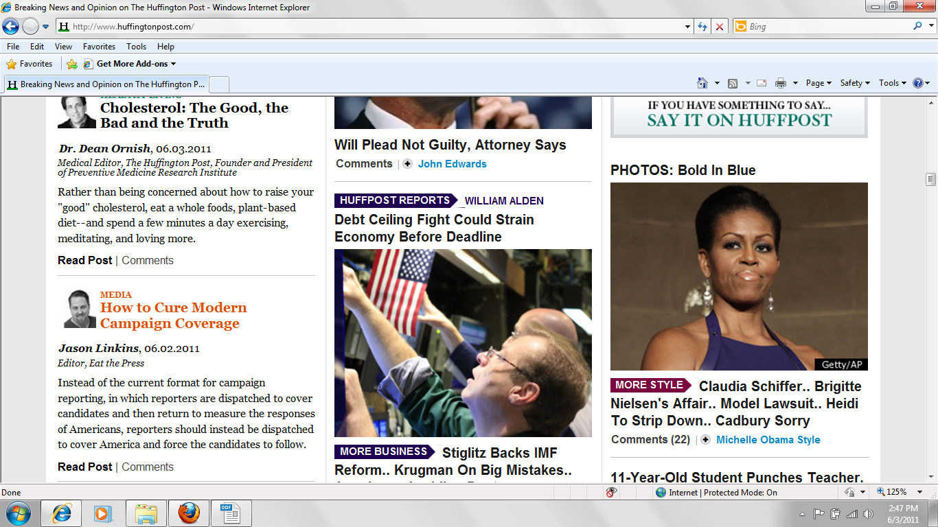Open the search provider dropdown arrow
This screenshot has height=527, width=938.
pyautogui.click(x=930, y=27)
